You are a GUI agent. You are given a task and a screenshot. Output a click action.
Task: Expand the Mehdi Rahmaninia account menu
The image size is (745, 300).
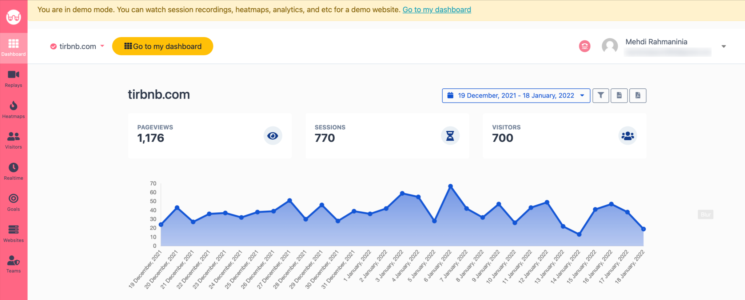[723, 47]
